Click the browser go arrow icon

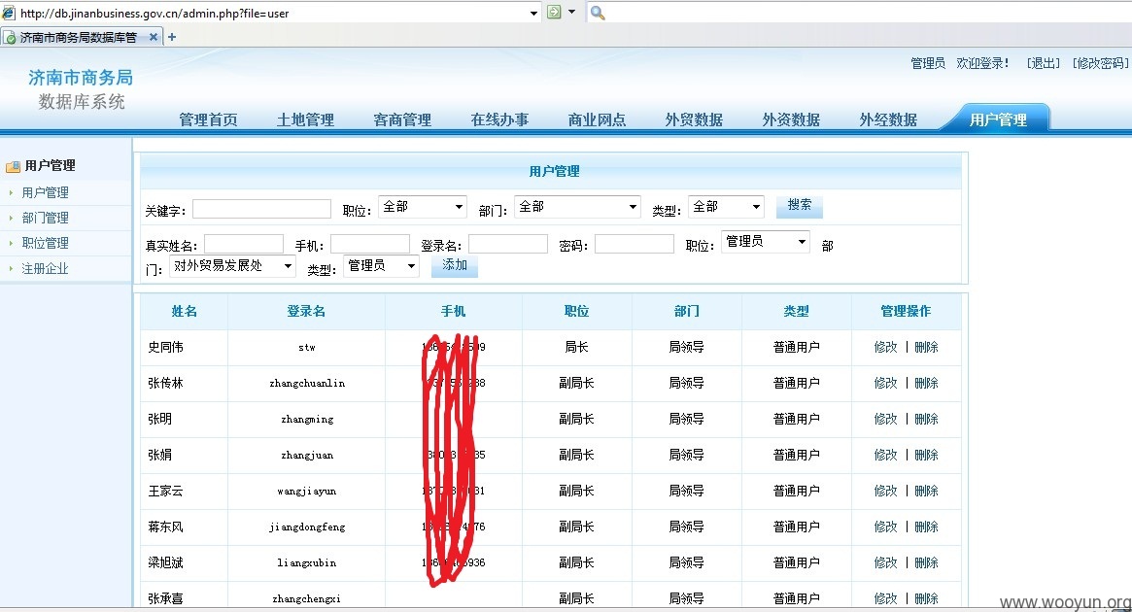[x=554, y=12]
